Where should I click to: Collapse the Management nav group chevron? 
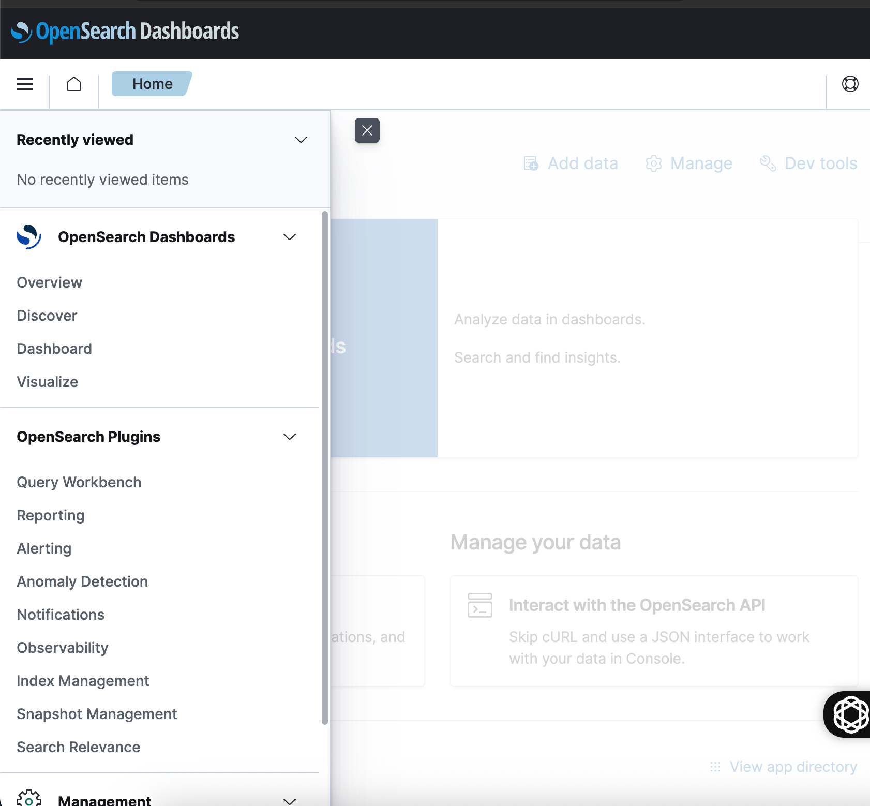tap(290, 801)
